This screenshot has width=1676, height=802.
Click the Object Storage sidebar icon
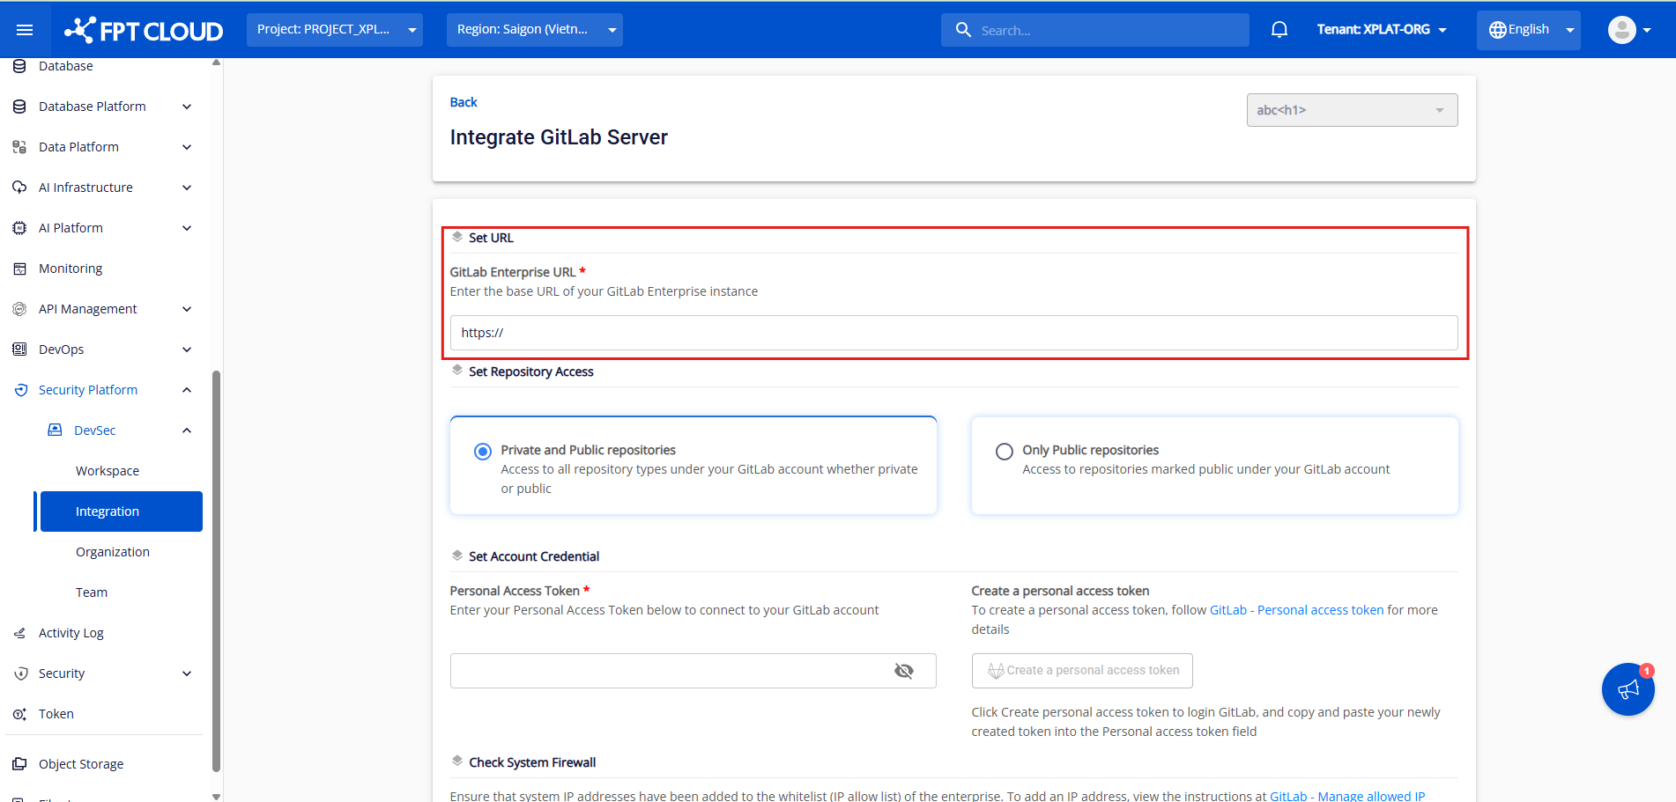click(x=19, y=764)
